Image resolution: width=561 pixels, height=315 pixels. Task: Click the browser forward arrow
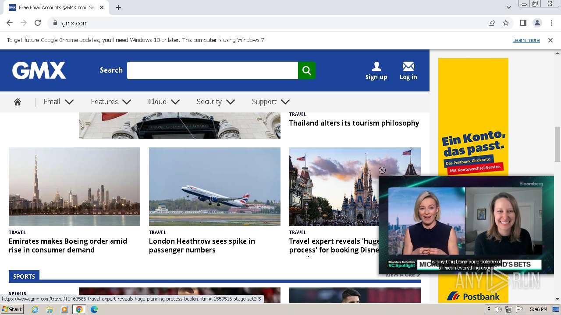point(24,23)
